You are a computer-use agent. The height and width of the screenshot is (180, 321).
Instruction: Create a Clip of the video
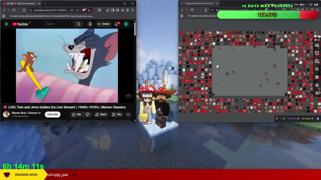tap(117, 114)
